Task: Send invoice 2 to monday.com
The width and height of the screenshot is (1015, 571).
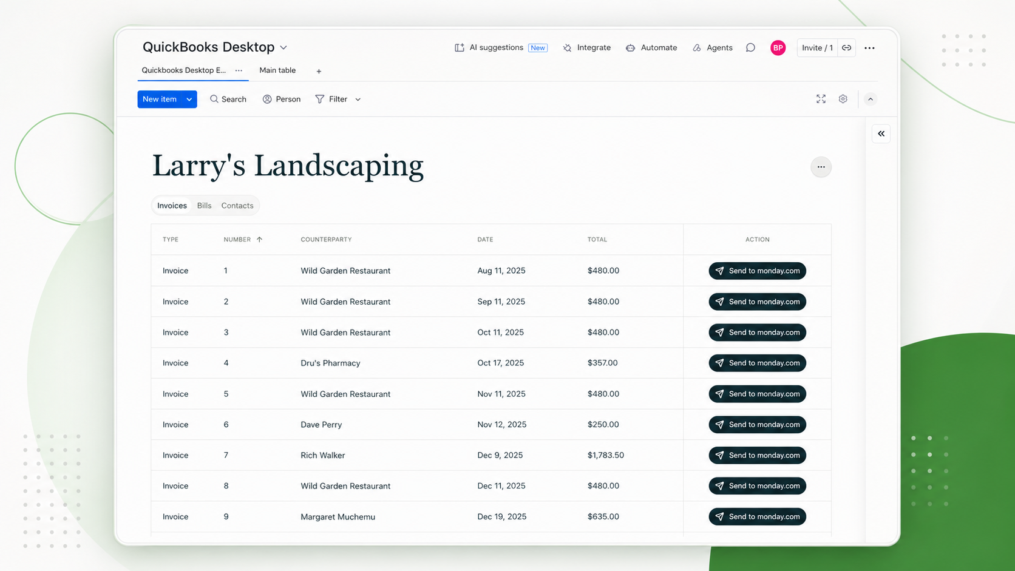Action: coord(757,302)
